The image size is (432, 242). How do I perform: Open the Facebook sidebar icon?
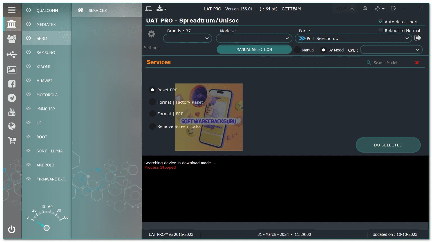click(x=12, y=84)
